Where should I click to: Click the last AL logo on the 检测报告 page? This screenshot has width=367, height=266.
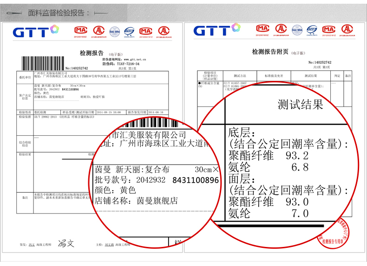(x=164, y=32)
